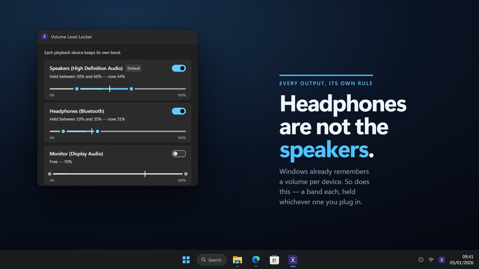Open Microsoft Store from the taskbar

pyautogui.click(x=274, y=260)
